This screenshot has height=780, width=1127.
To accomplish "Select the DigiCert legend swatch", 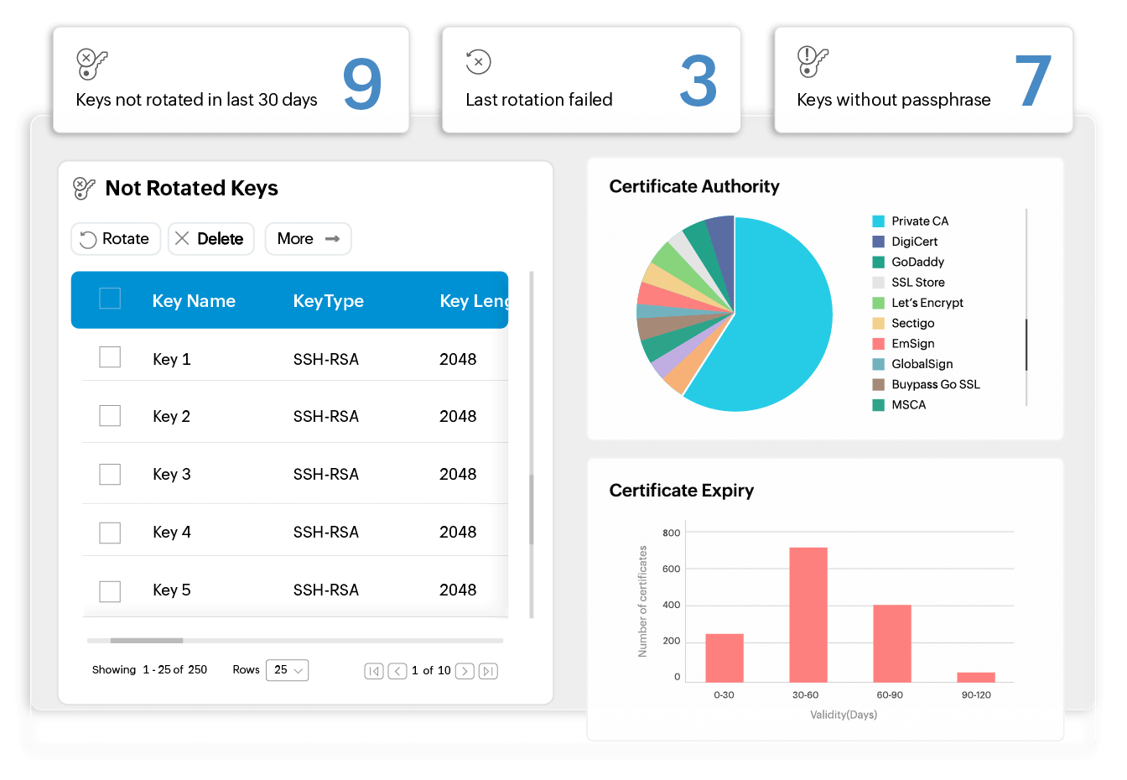I will [x=878, y=242].
